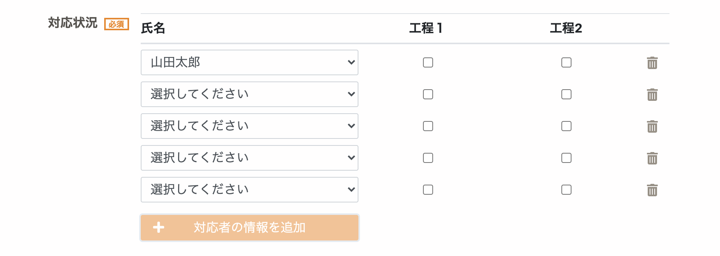Remove the third row via trash icon

pos(652,126)
